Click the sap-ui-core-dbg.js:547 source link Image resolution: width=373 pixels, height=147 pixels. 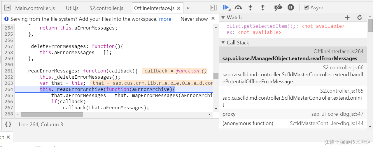pos(337,114)
